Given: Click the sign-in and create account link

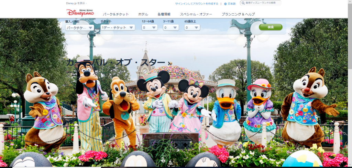Looking at the screenshot, I should coord(197,4).
